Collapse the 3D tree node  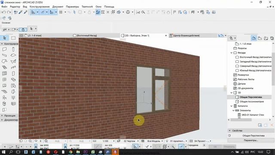(231, 93)
